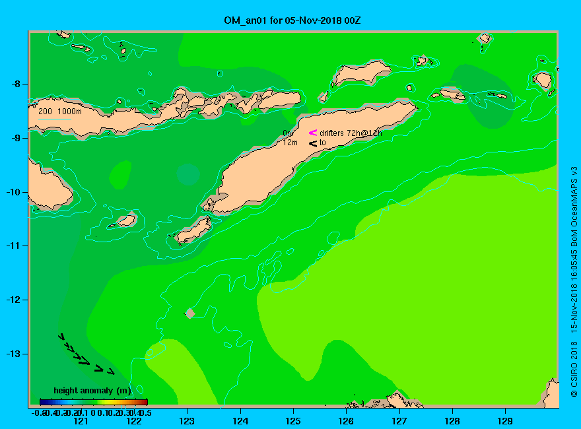Select the height anomaly color bar
Viewport: 581px width, 429px height.
point(94,402)
